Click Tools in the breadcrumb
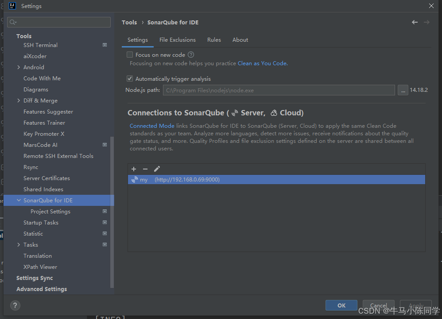442x319 pixels. (129, 22)
